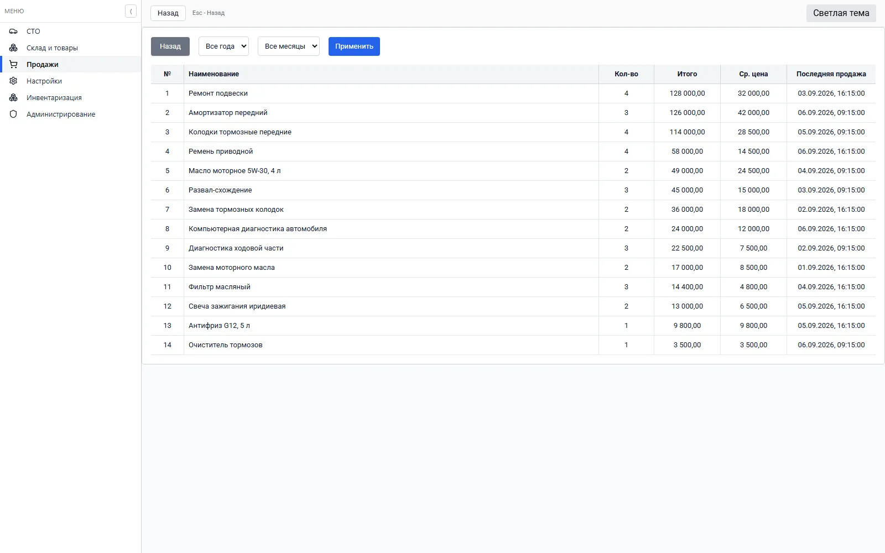Click Колодки тормозные передние in the table
The height and width of the screenshot is (553, 885).
(240, 132)
